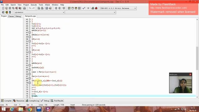This screenshot has width=199, height=112.
Task: Open the Tools menu
Action: [x=41, y=5]
